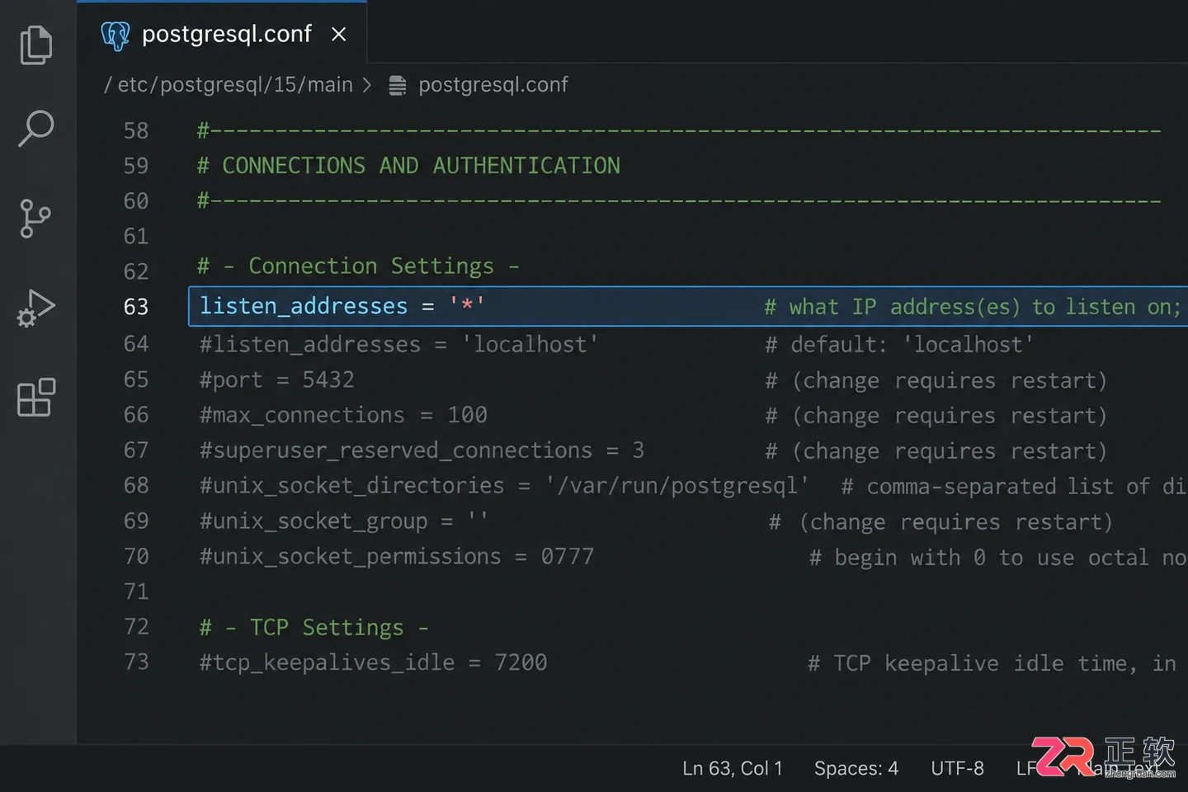Viewport: 1188px width, 792px height.
Task: Expand the breadcrumb chevron after main
Action: tap(367, 85)
